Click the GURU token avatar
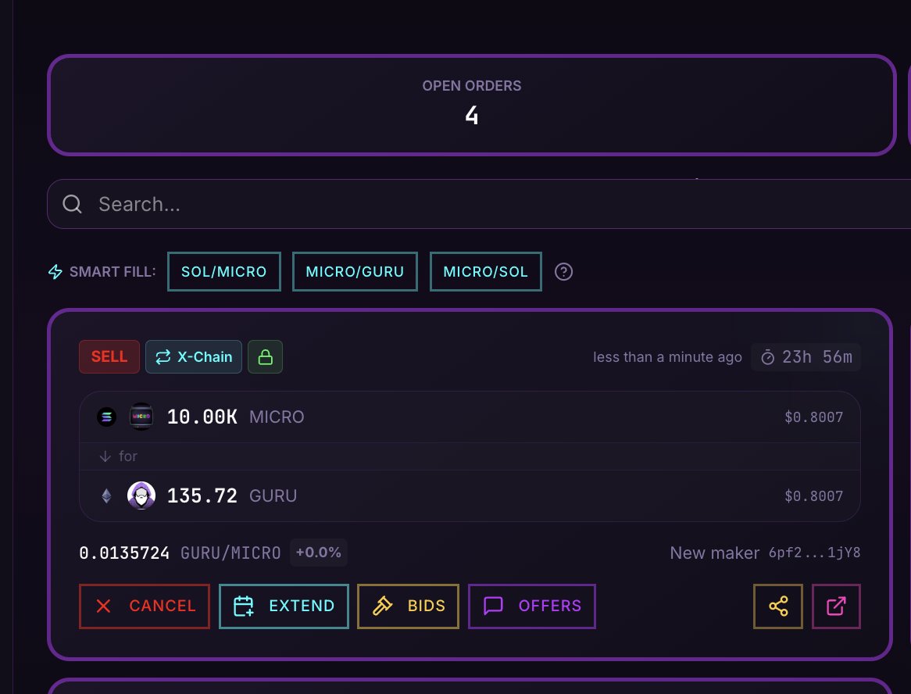The image size is (911, 694). tap(141, 495)
